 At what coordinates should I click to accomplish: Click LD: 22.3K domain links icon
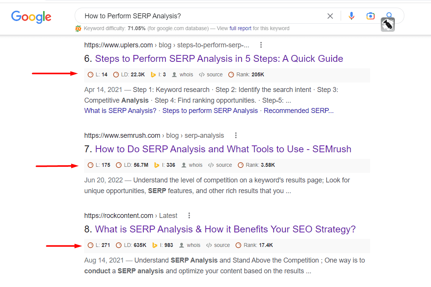pos(116,74)
